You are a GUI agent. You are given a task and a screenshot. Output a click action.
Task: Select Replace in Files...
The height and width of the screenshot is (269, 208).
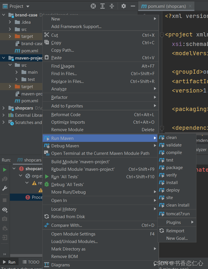100,81
